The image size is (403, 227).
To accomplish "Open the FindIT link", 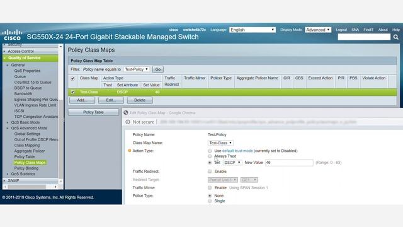I will (368, 30).
